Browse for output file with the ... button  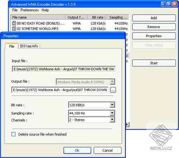click(x=113, y=90)
